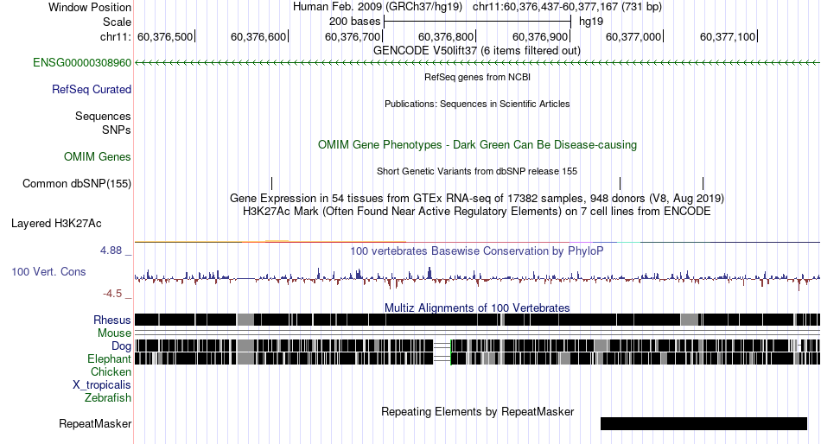Click the Rhesus alignment row label
Image resolution: width=821 pixels, height=444 pixels.
pos(112,320)
